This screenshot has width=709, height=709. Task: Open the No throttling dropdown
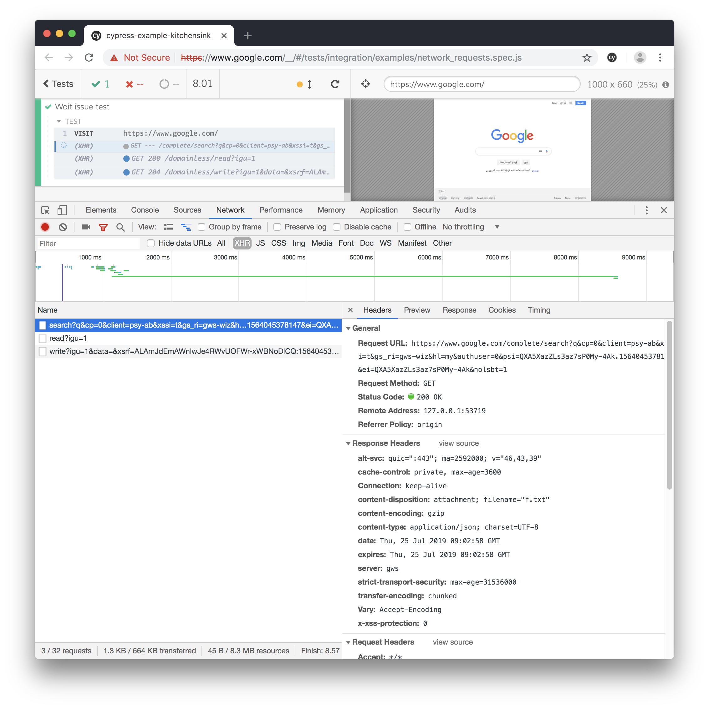(471, 227)
